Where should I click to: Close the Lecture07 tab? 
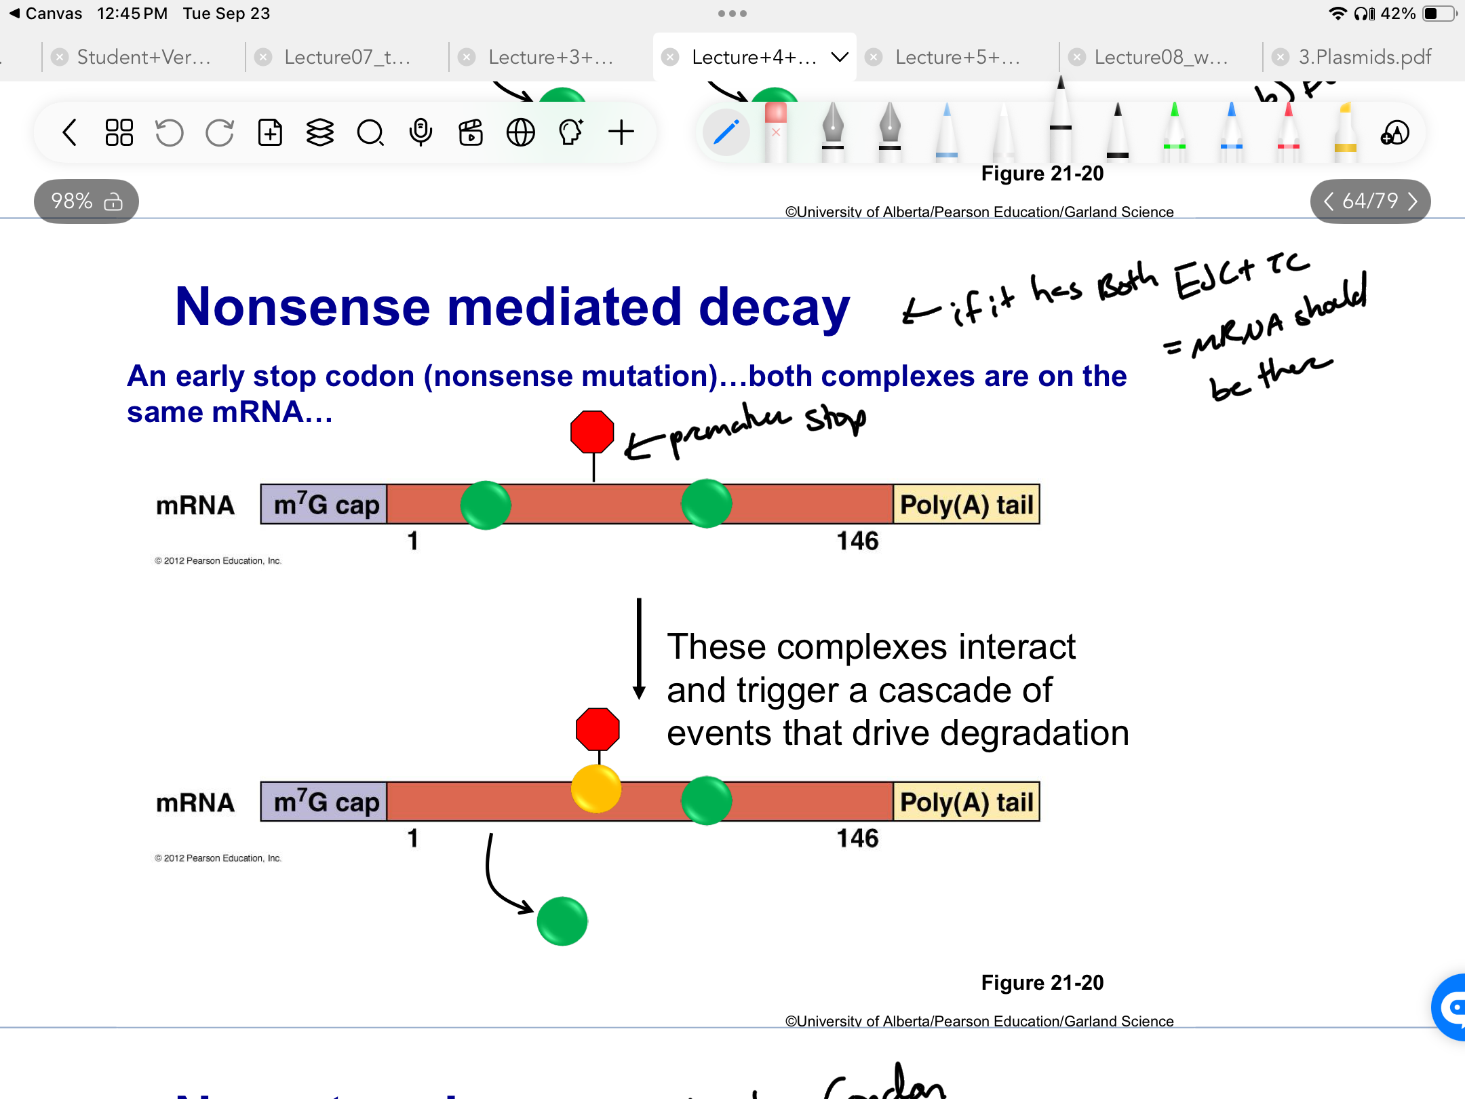pos(263,57)
